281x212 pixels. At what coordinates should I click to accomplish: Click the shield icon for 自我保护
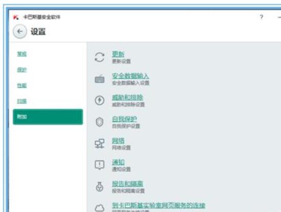click(x=99, y=122)
